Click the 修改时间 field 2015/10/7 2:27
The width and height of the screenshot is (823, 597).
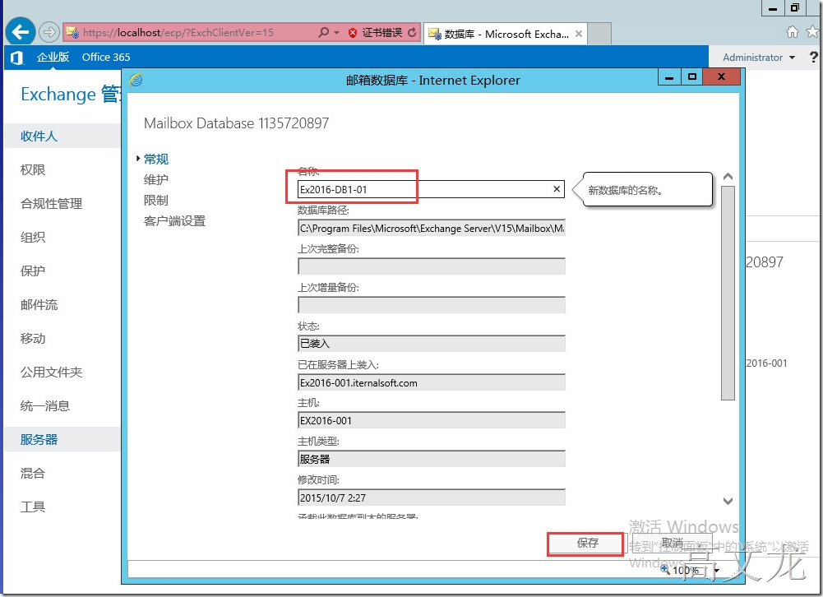tap(431, 497)
